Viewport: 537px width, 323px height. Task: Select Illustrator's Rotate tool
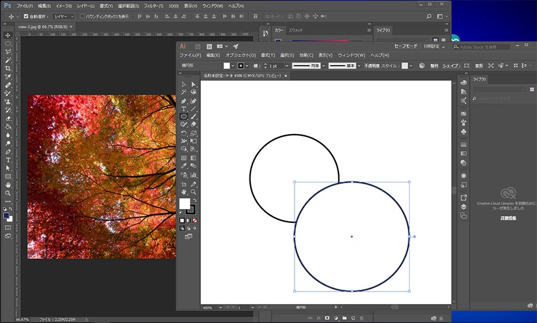[x=184, y=133]
